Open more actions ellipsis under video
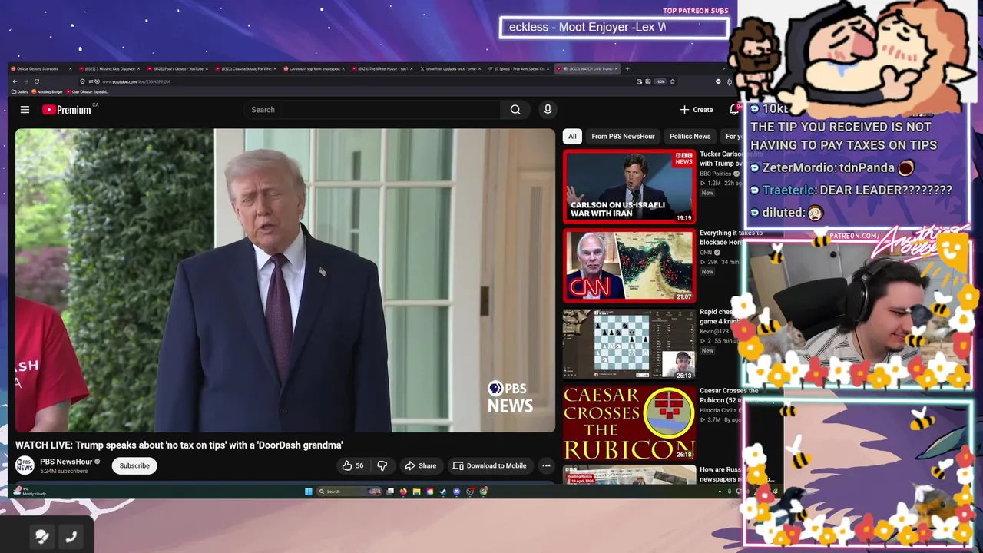 546,465
